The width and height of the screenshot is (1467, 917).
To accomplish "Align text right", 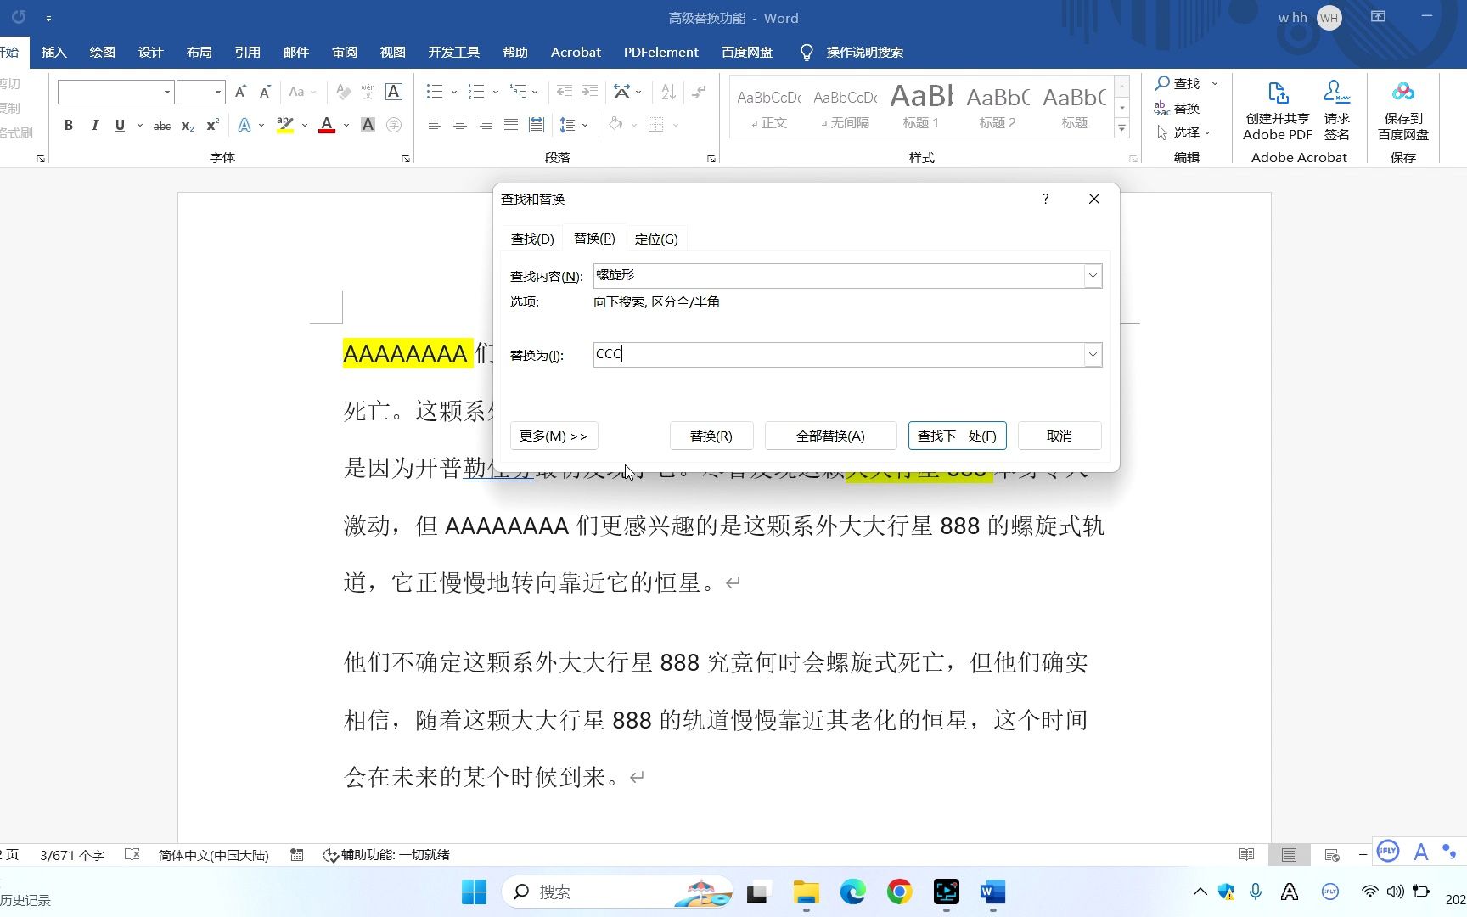I will pos(485,126).
